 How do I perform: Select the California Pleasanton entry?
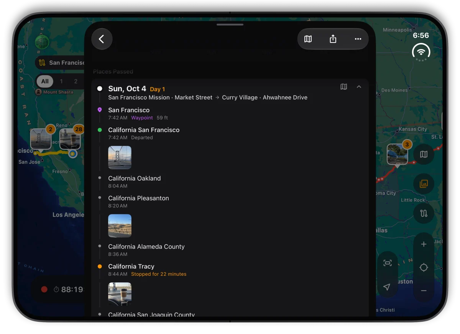click(x=230, y=201)
